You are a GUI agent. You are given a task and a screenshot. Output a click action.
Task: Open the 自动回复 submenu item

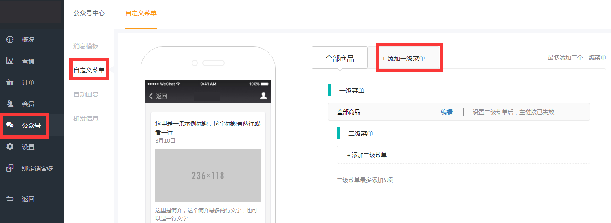pos(86,94)
